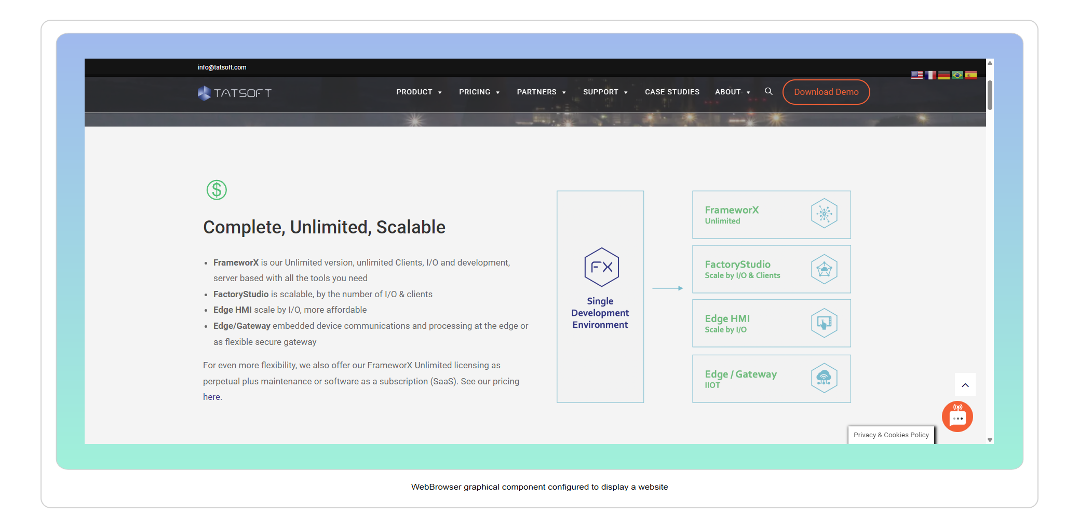Go to CASE STUDIES page
The height and width of the screenshot is (528, 1079).
672,92
